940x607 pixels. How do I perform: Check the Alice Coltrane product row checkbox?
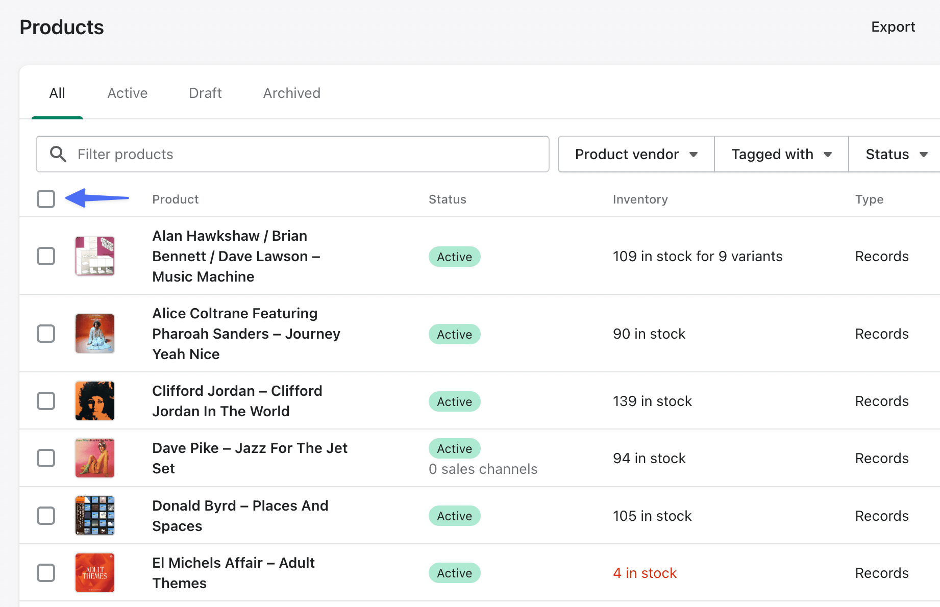pos(45,333)
